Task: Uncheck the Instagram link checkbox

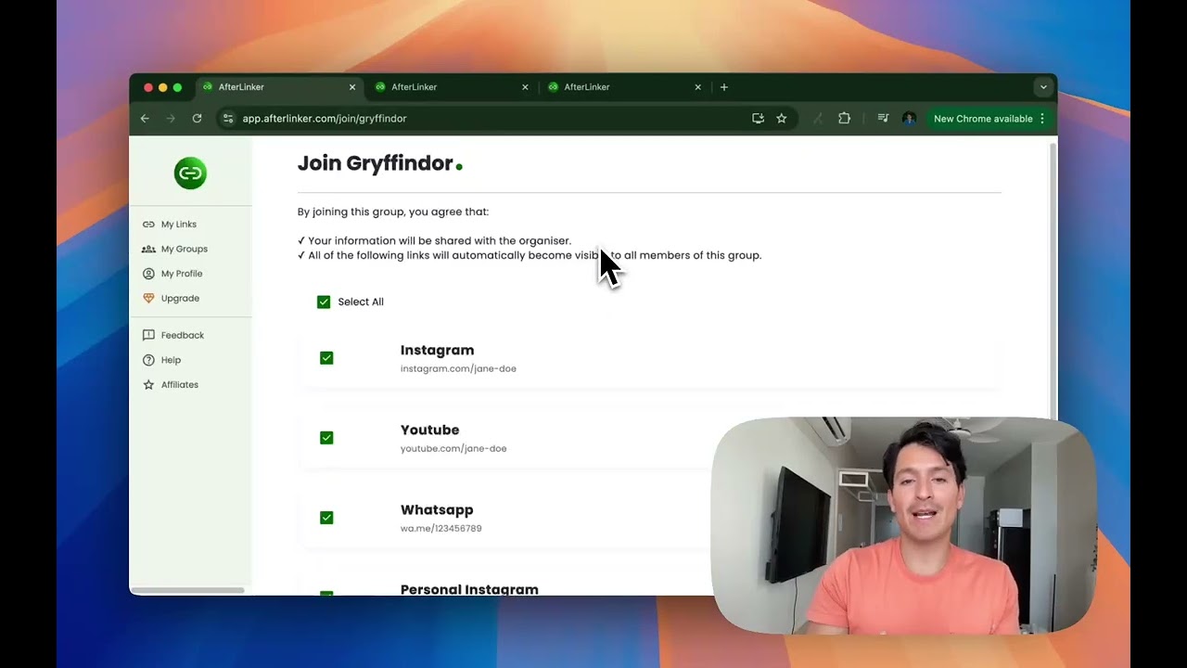Action: pos(326,358)
